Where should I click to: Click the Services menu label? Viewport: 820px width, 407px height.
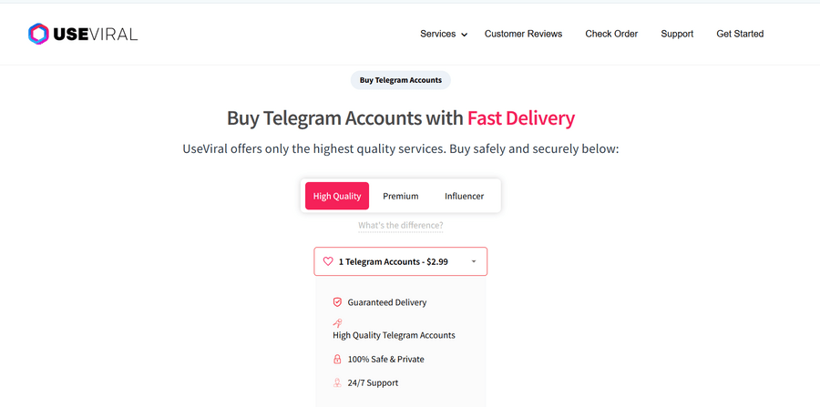coord(437,34)
